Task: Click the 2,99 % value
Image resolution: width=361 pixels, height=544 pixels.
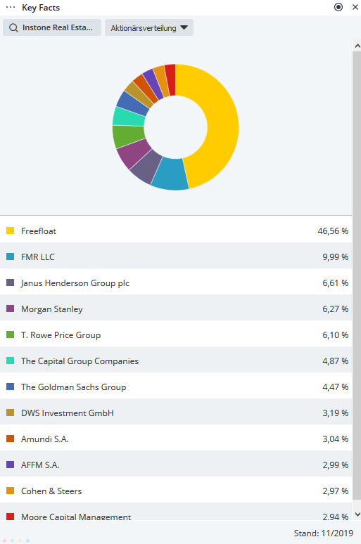Action: [x=335, y=465]
